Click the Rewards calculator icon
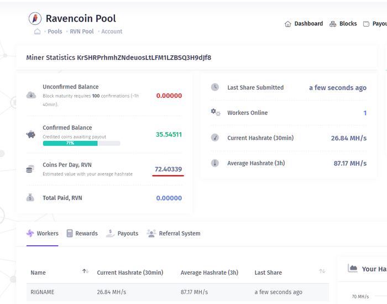This screenshot has height=304, width=387. 70,233
